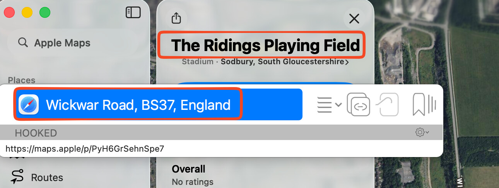499x188 pixels.
Task: Click the yellow minimize window button
Action: click(27, 13)
